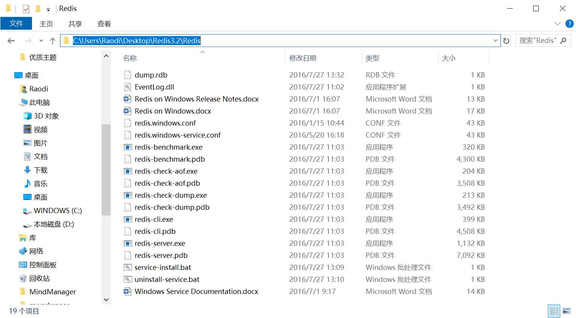Expand the ribbon with the chevron
Image resolution: width=576 pixels, height=318 pixels.
click(558, 24)
